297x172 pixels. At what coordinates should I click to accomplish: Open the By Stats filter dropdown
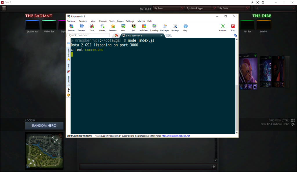coord(233,8)
